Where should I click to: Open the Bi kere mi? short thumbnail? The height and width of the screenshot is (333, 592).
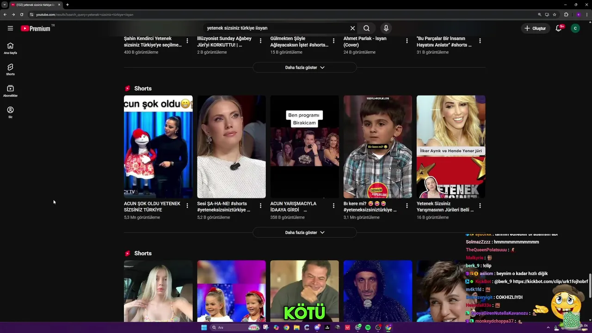pos(377,147)
